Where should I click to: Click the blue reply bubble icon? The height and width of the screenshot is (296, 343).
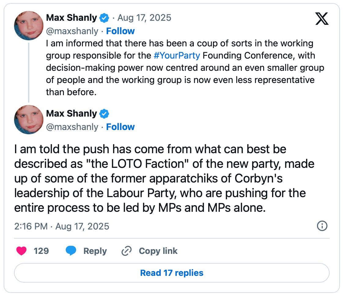click(71, 251)
